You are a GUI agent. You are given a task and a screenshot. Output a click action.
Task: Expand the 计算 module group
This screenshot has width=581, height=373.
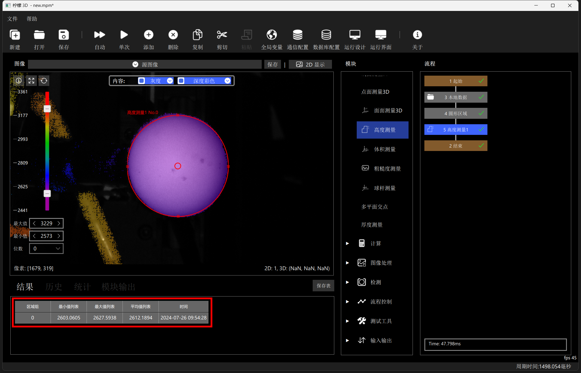pyautogui.click(x=348, y=243)
